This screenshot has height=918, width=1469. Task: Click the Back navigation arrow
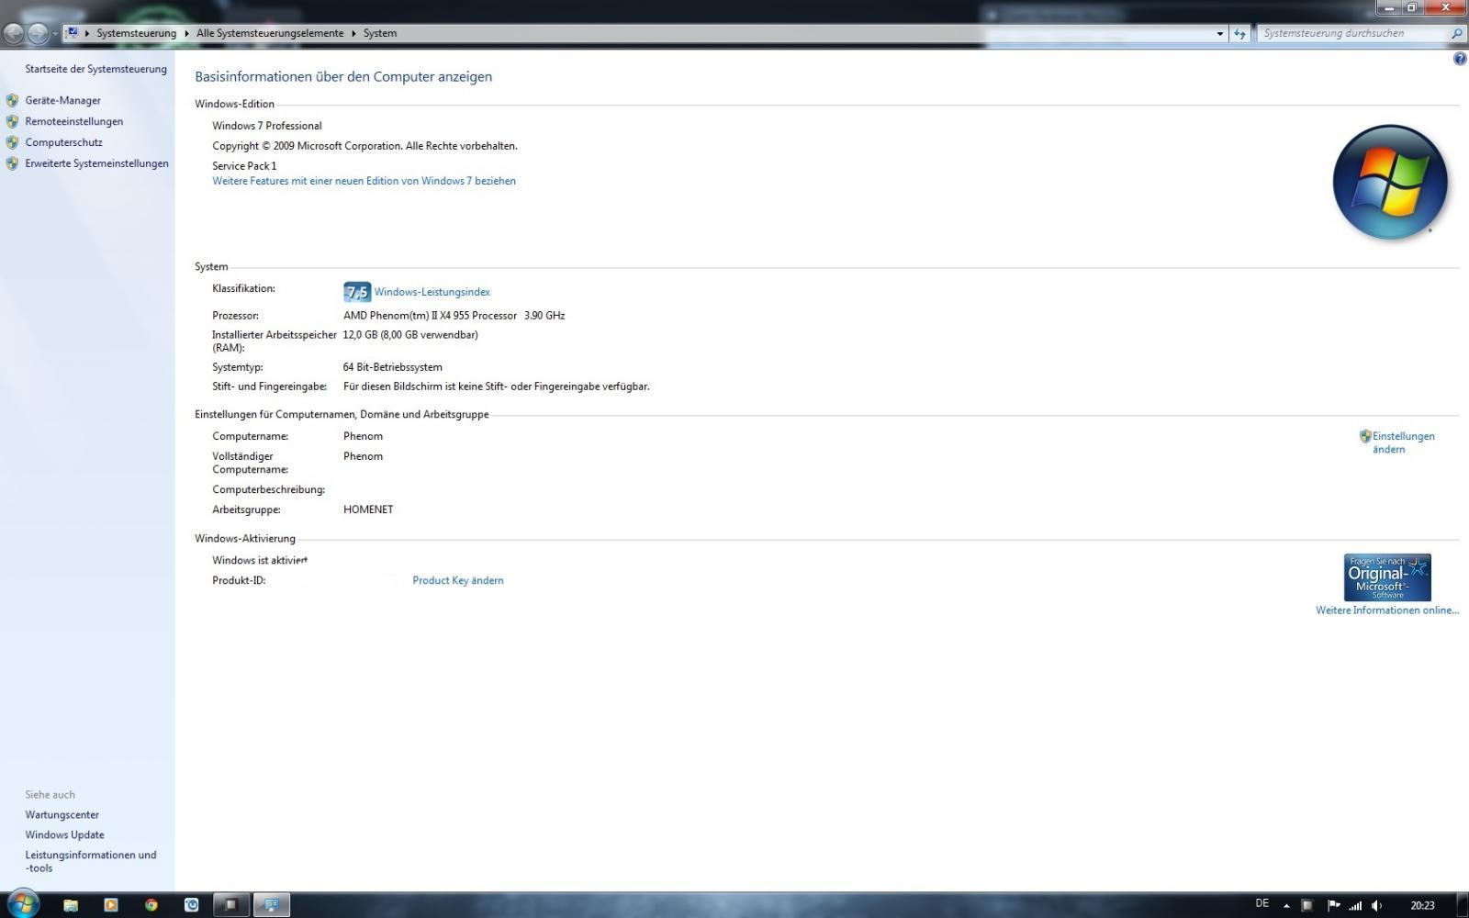(x=14, y=34)
